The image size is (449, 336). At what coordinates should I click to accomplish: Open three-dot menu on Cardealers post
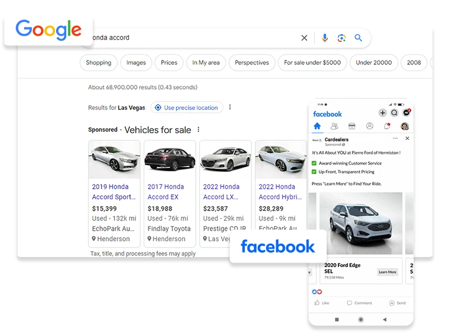395,138
